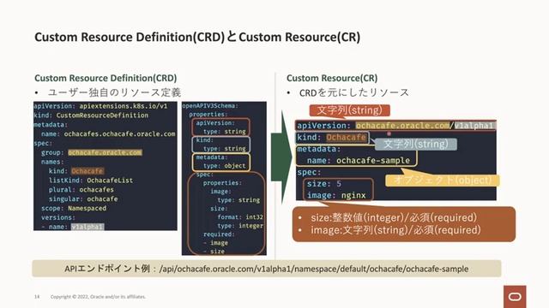Screen dimensions: 549x308
Task: Click 'ochacafe.oracle.com' in the CR apiVersion line
Action: click(402, 126)
